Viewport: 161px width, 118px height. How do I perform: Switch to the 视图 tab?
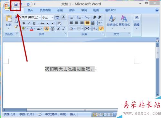96,10
